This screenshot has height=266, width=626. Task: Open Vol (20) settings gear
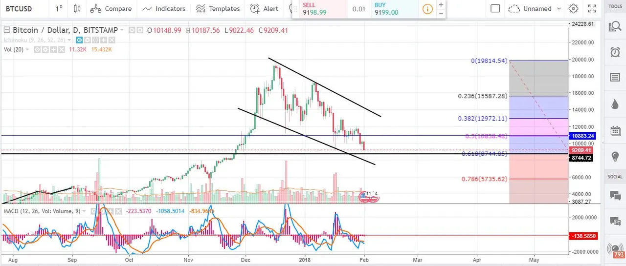[45, 50]
